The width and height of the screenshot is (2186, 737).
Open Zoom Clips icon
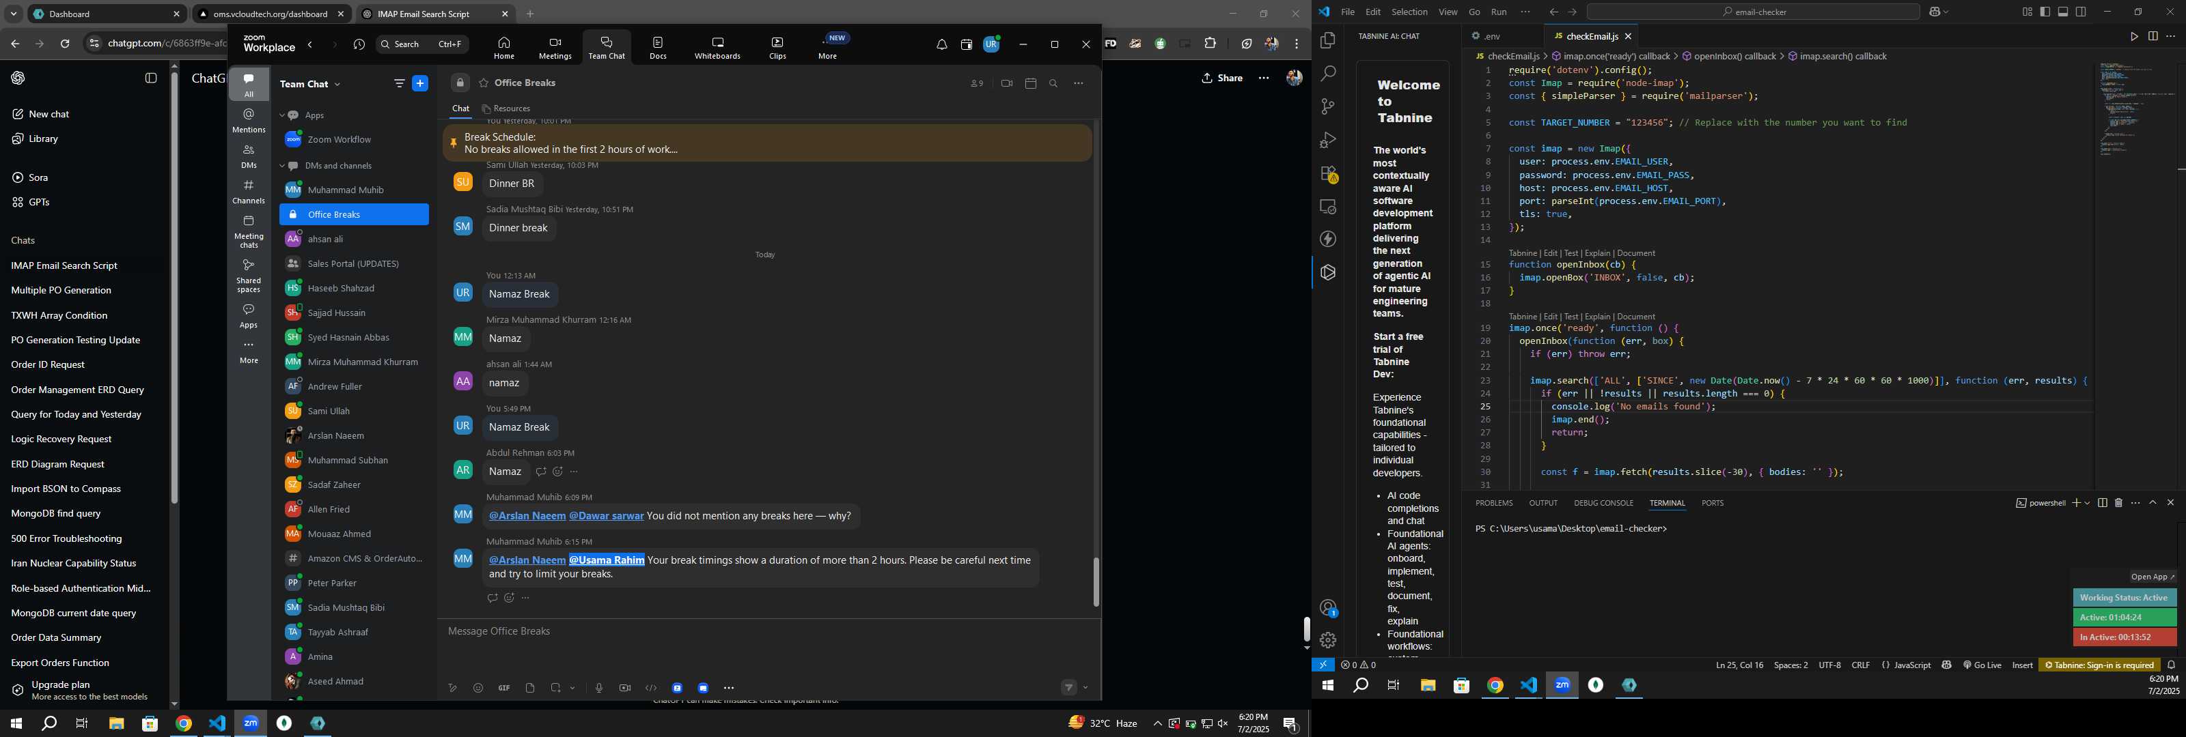[x=777, y=42]
